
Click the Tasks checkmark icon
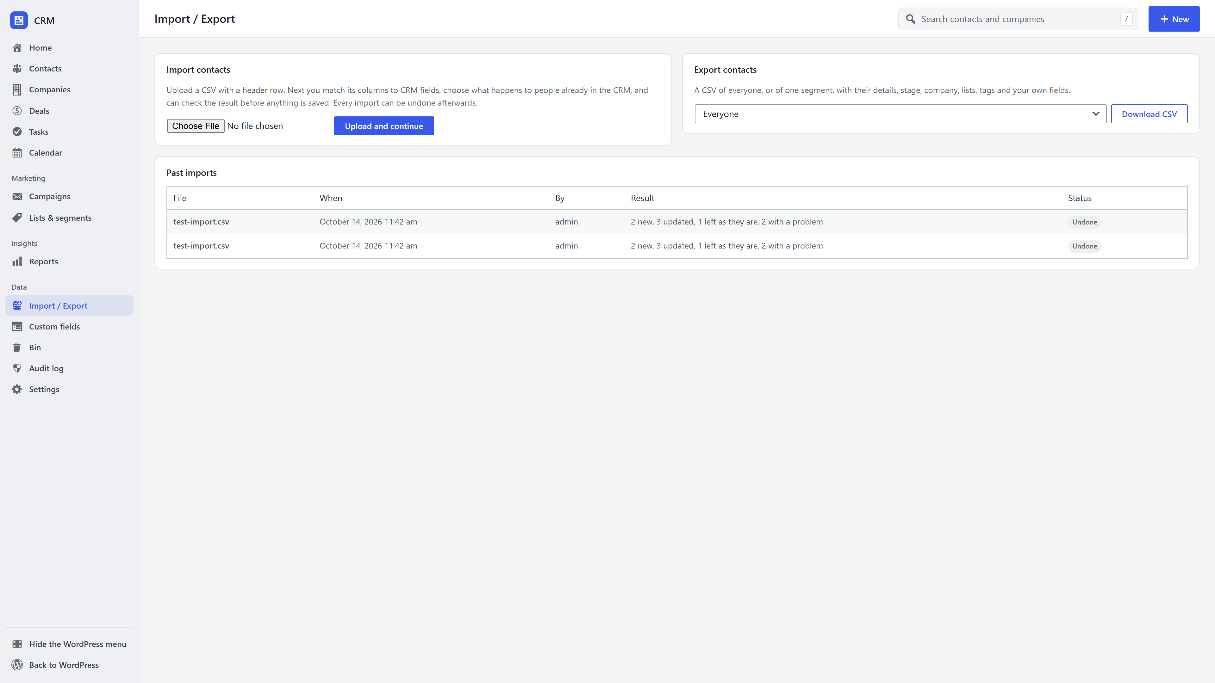(x=17, y=132)
